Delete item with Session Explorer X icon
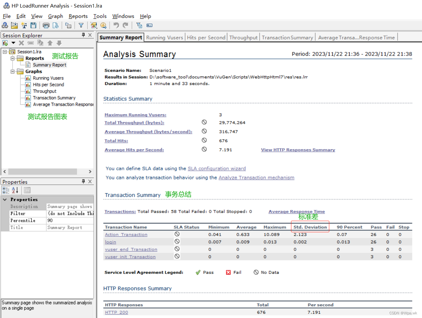Image resolution: width=422 pixels, height=318 pixels. pos(21,43)
